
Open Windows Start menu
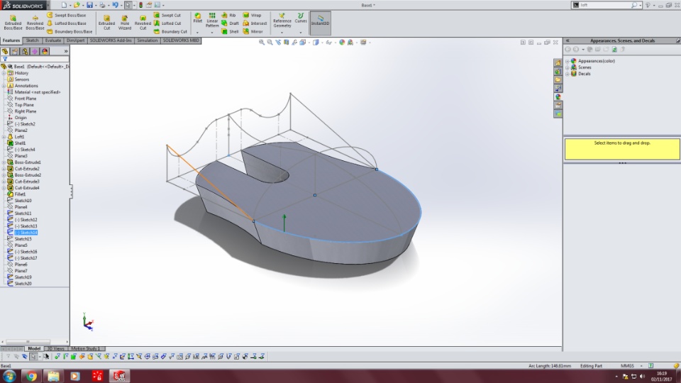(9, 376)
